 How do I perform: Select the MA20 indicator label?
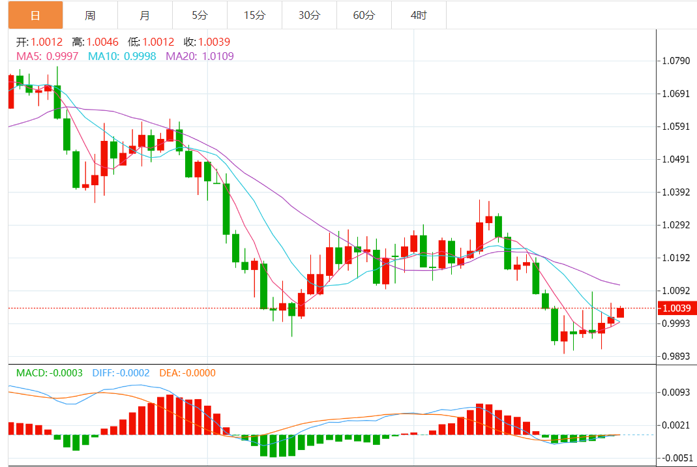[200, 56]
